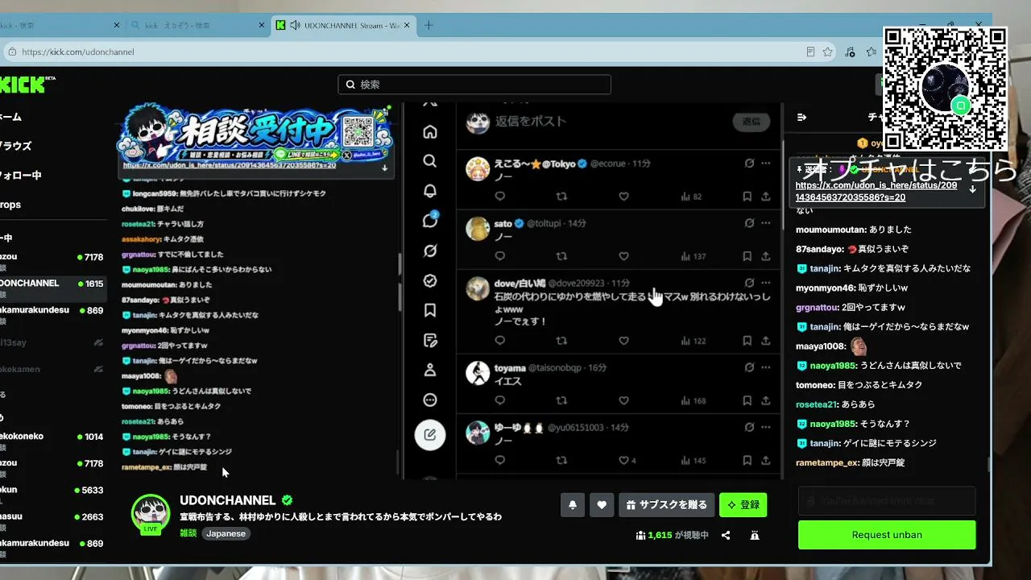This screenshot has height=580, width=1031.
Task: Click the share icon beside the viewer count
Action: [x=726, y=535]
